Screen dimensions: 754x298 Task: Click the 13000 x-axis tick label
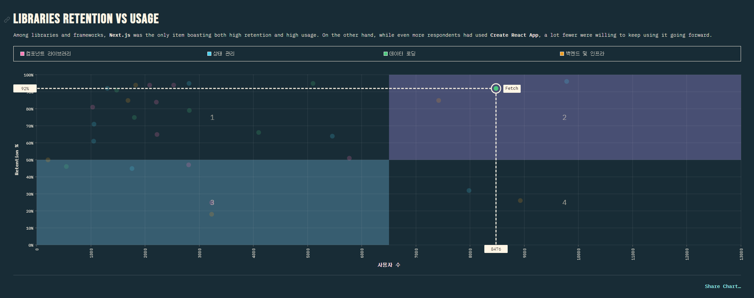(741, 254)
